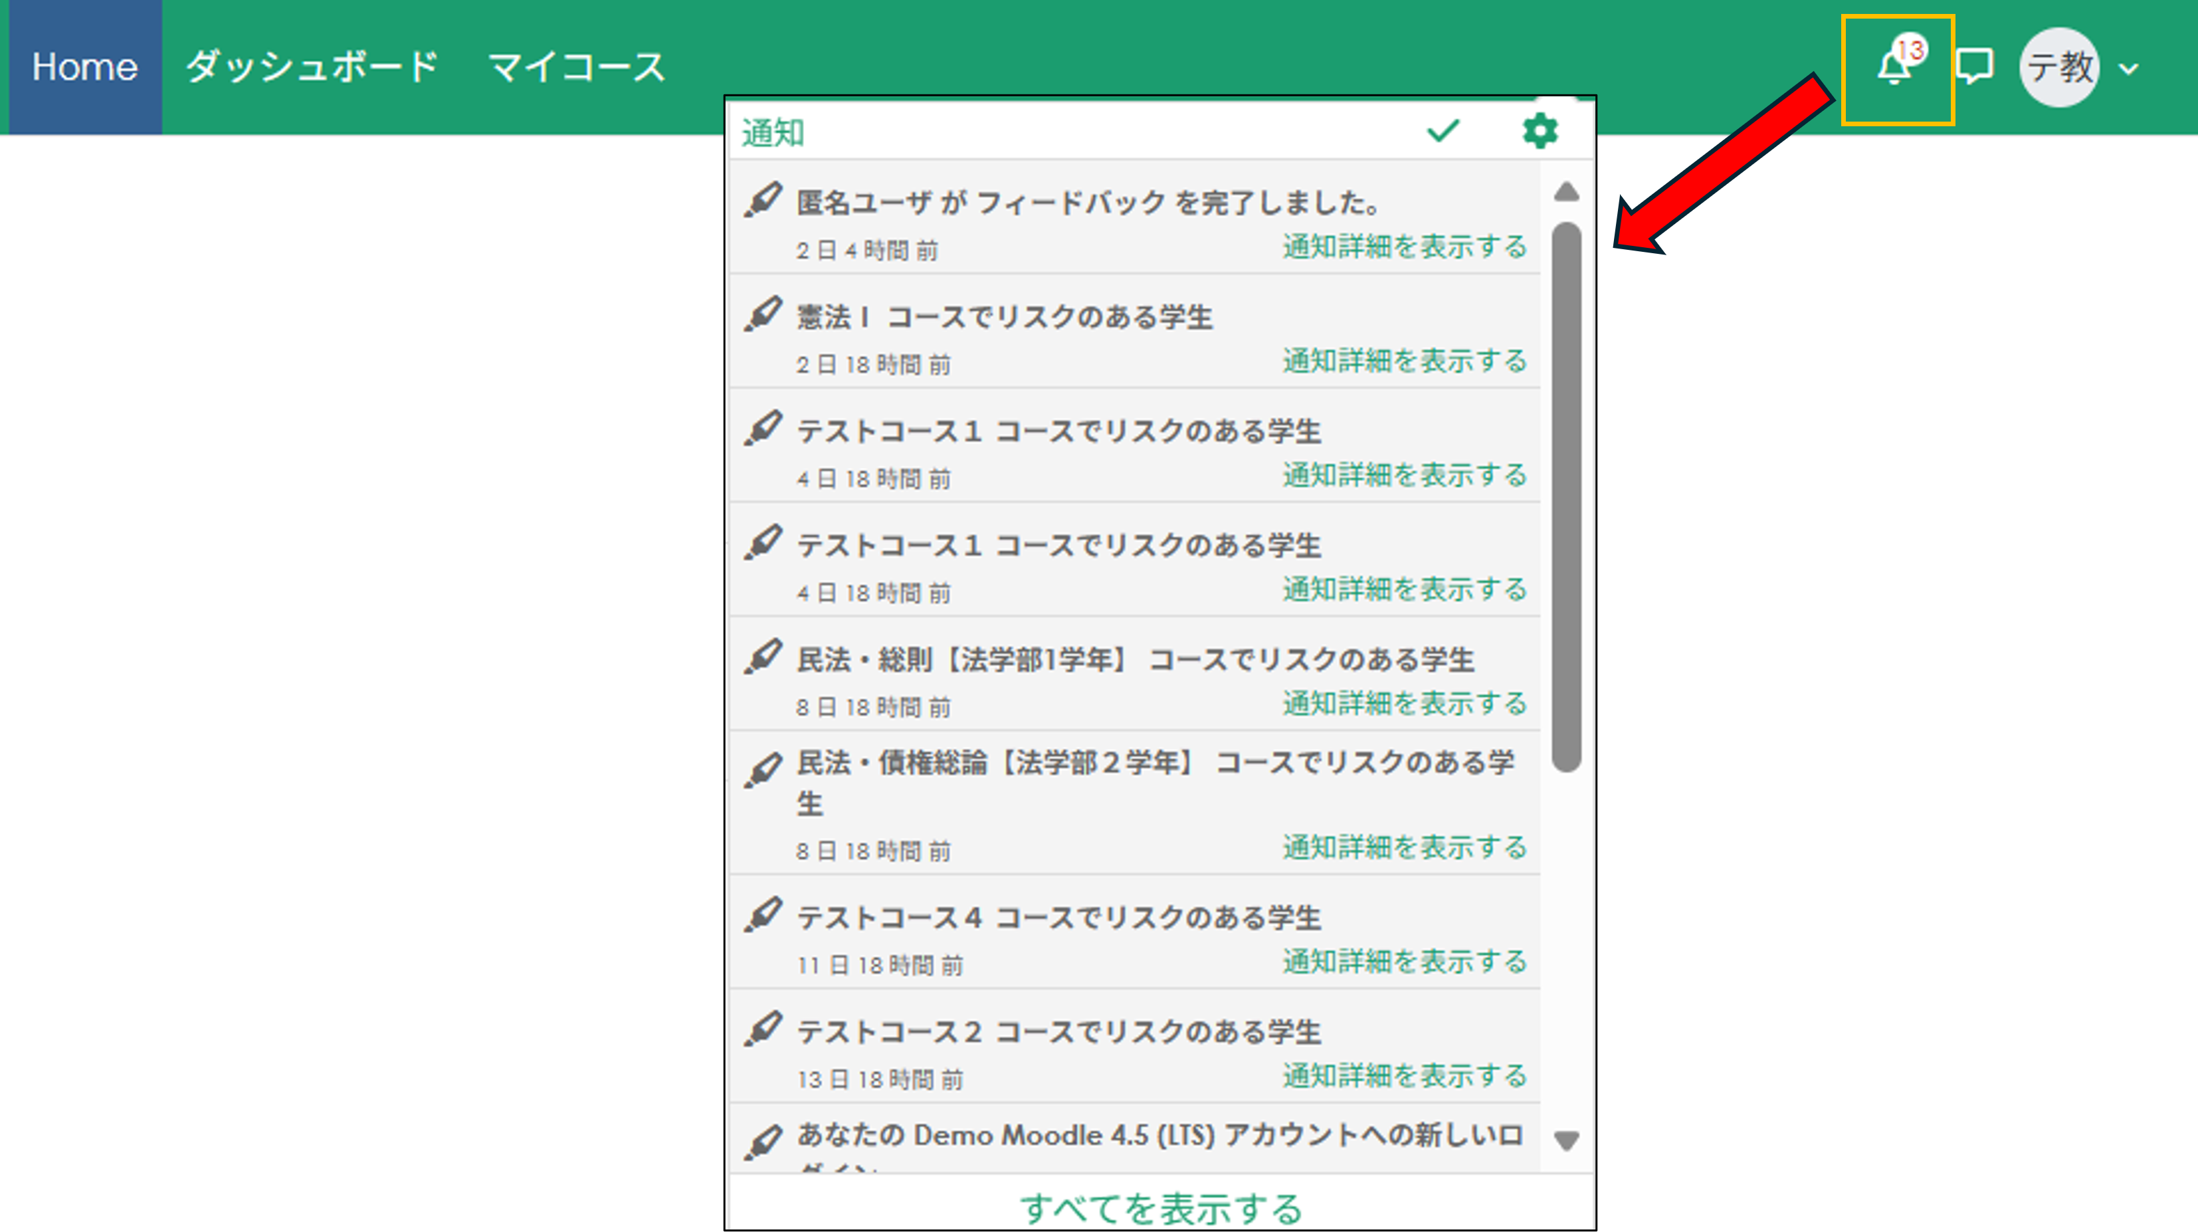This screenshot has height=1232, width=2198.
Task: Open notification preferences via the gear icon
Action: click(1540, 130)
